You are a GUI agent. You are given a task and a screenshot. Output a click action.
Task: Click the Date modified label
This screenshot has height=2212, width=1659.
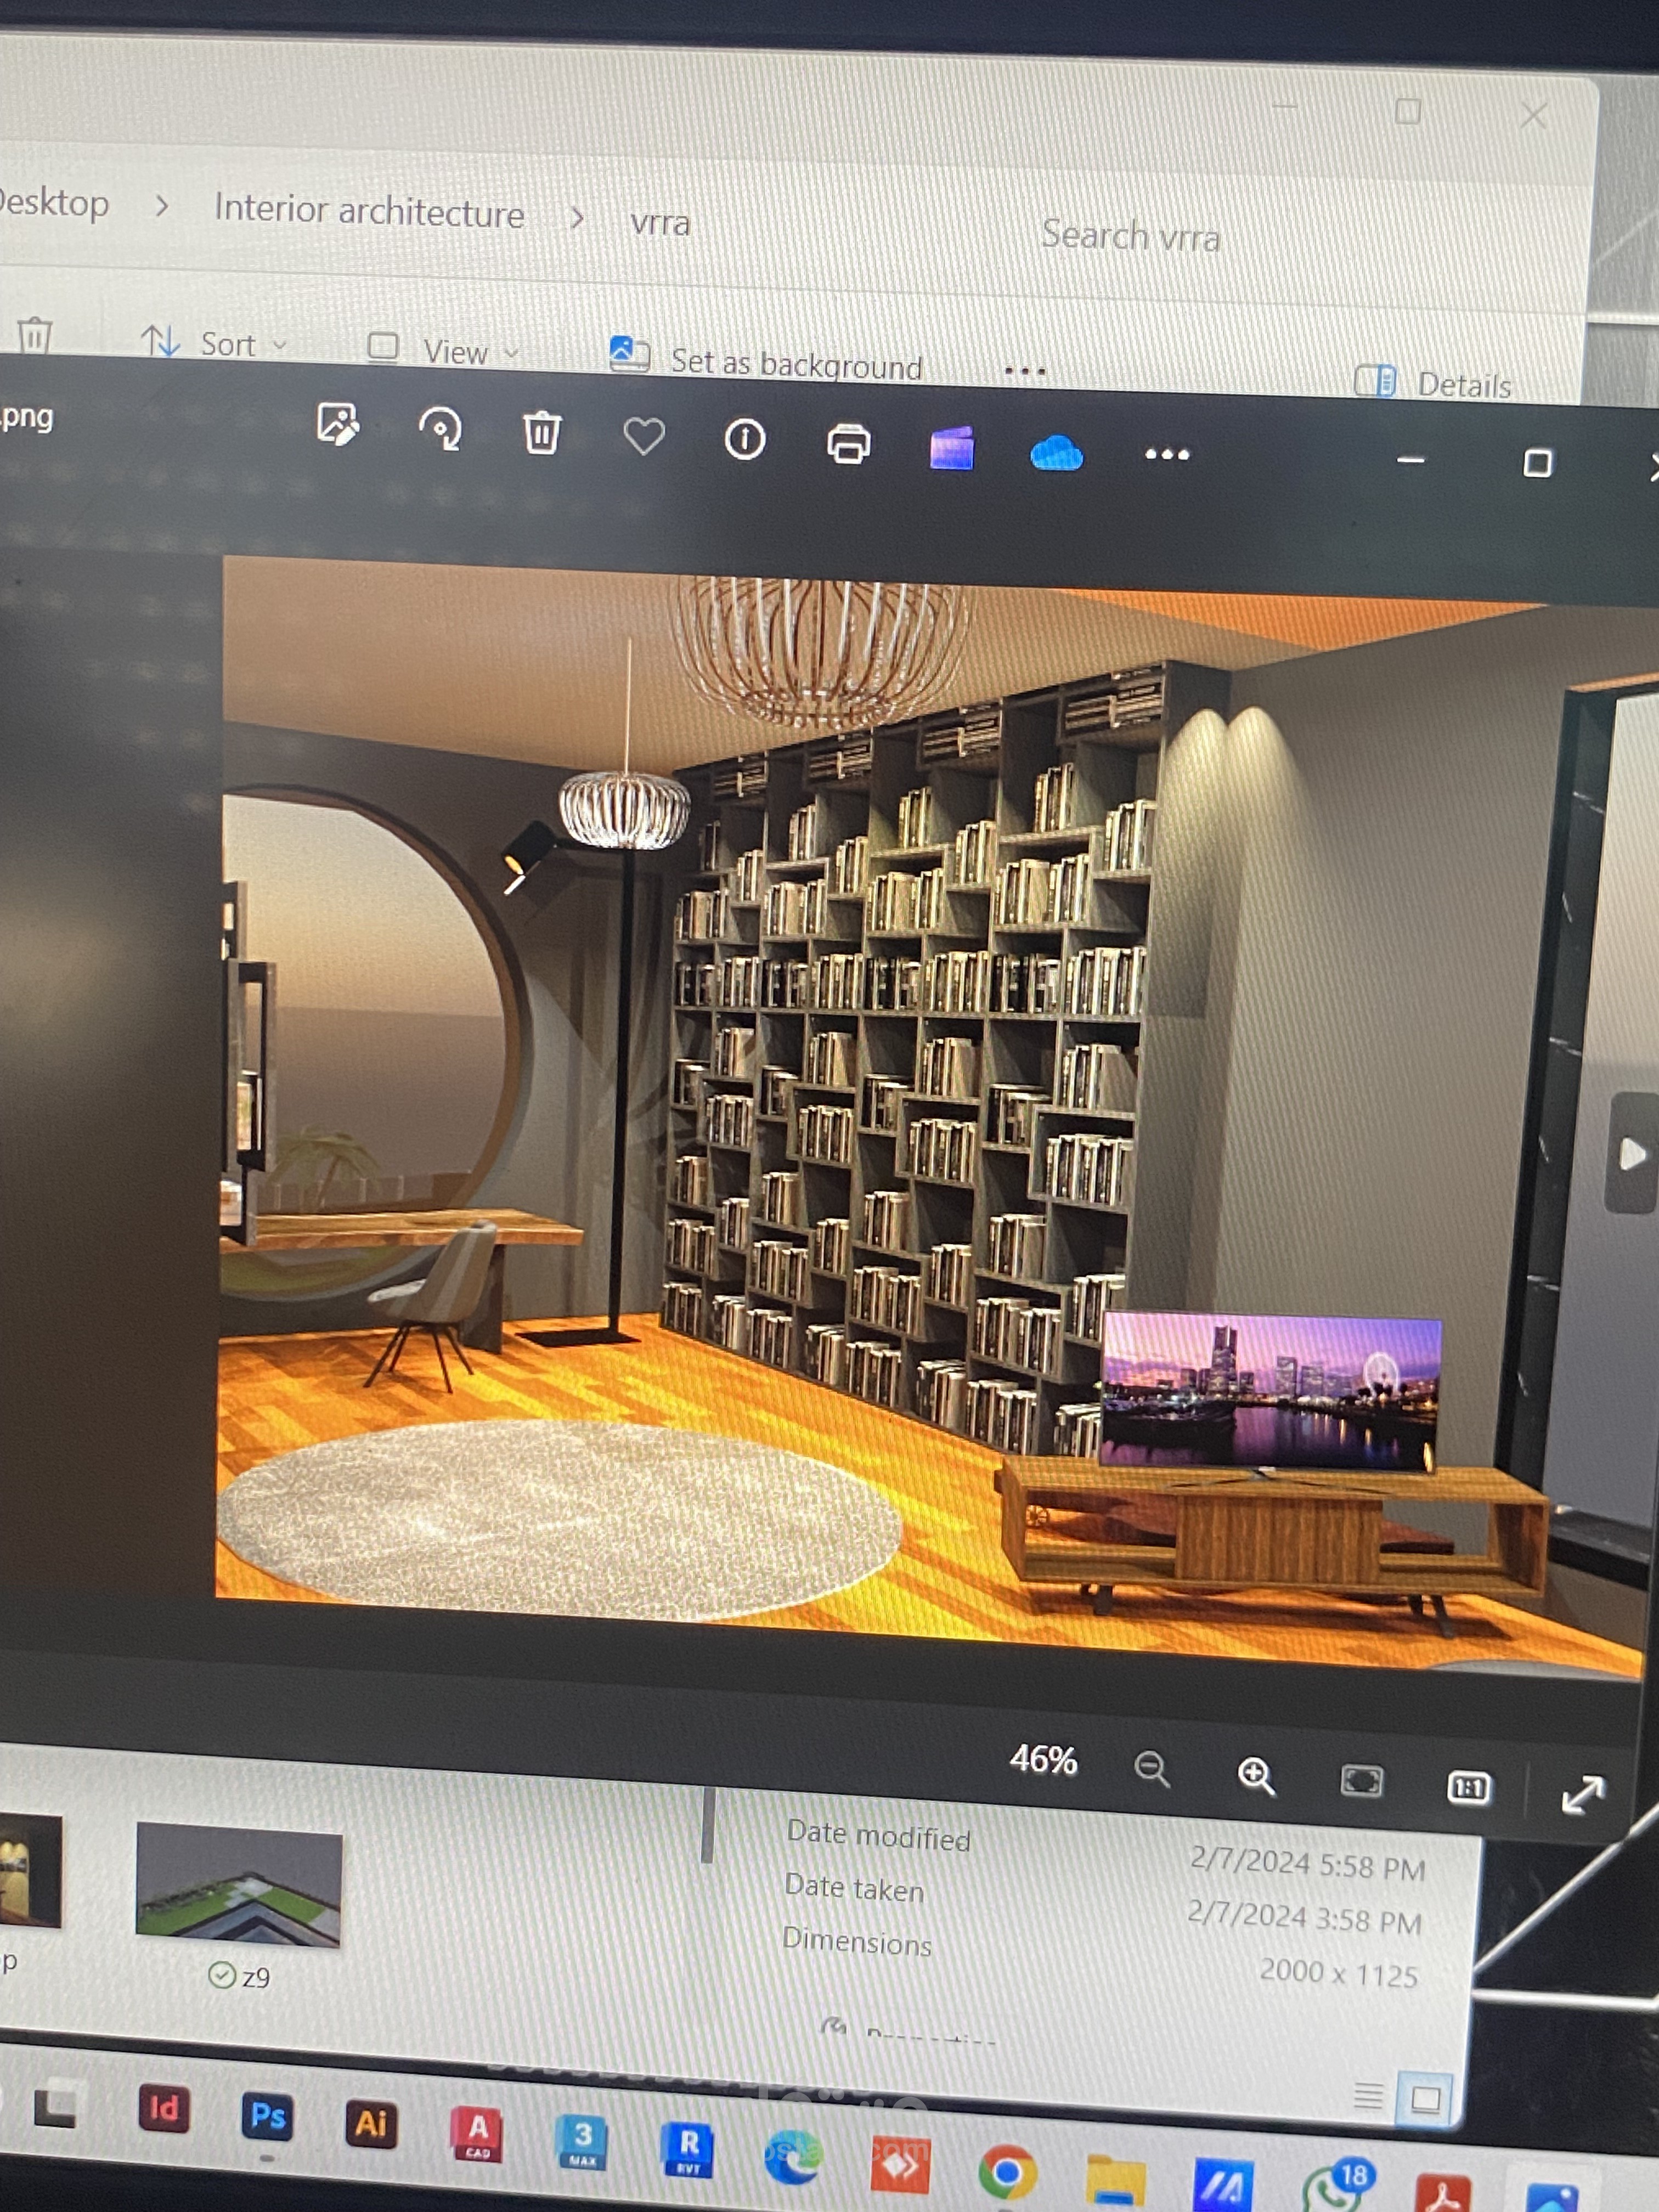click(x=879, y=1835)
